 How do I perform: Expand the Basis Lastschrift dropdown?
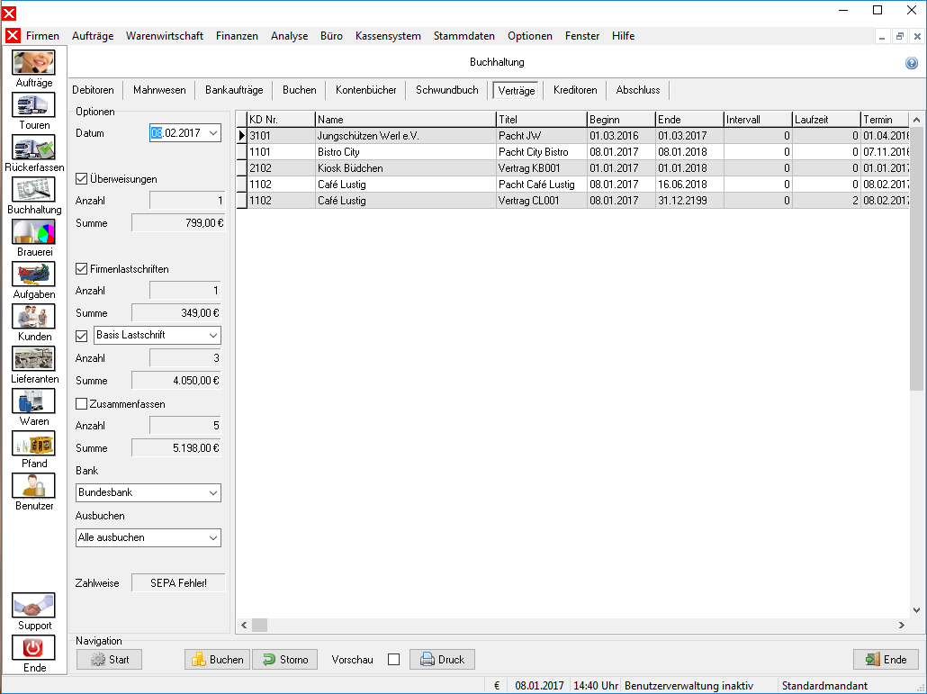point(213,335)
